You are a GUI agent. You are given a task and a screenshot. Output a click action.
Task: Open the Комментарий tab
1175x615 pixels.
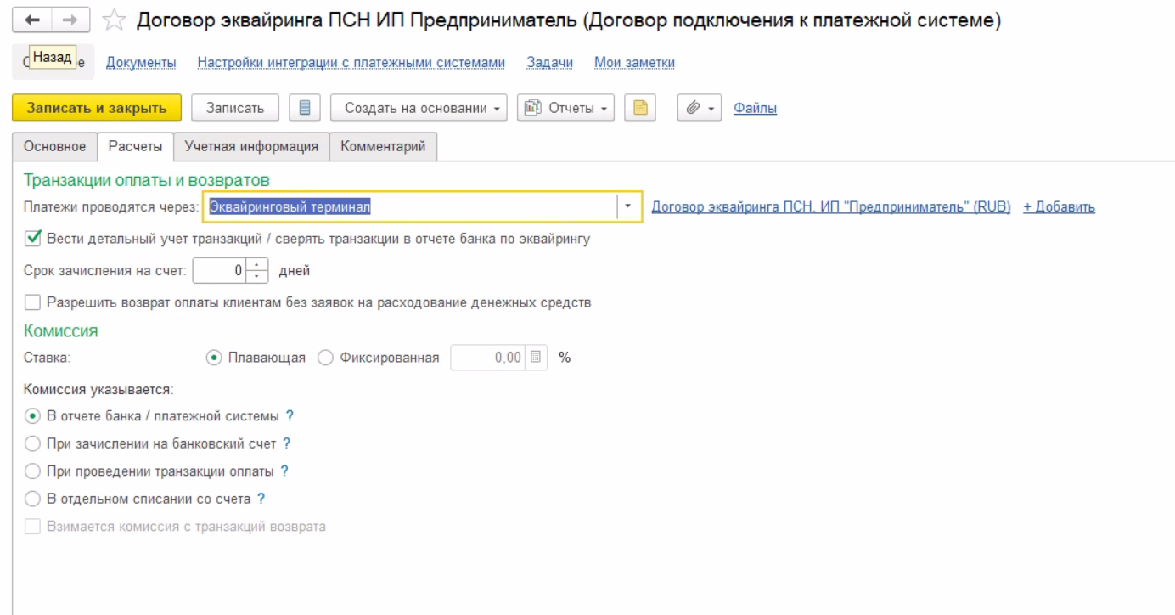(x=383, y=146)
